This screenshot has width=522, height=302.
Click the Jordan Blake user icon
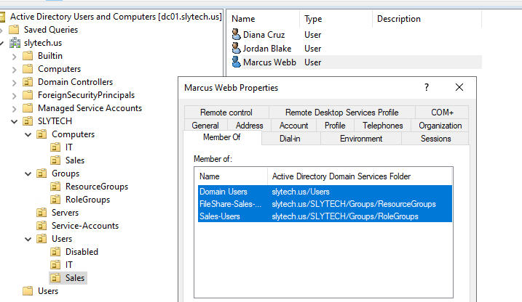236,48
